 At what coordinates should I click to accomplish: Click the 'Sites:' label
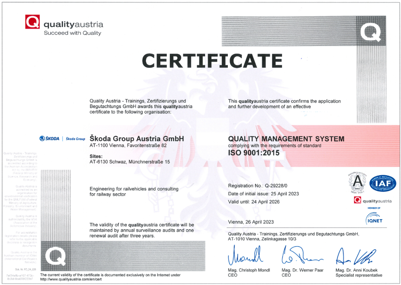point(96,156)
